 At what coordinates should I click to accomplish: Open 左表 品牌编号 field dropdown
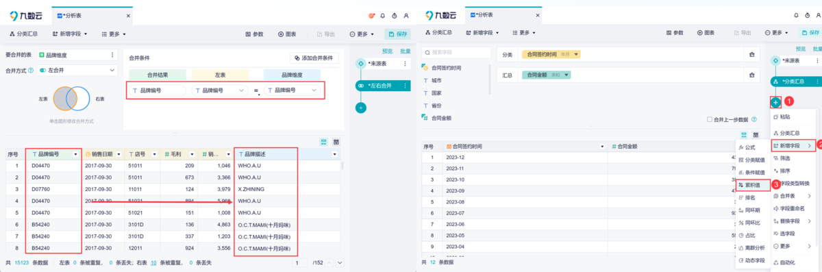pyautogui.click(x=219, y=90)
